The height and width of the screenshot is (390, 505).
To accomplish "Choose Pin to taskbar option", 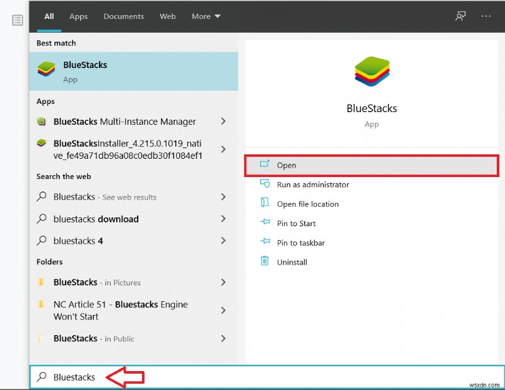I will [x=300, y=243].
